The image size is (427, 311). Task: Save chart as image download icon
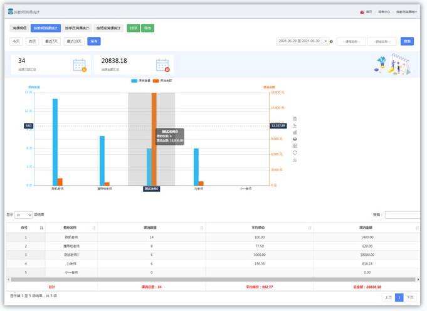coord(295,160)
